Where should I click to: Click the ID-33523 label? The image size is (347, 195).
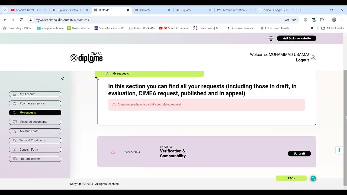pos(166,147)
